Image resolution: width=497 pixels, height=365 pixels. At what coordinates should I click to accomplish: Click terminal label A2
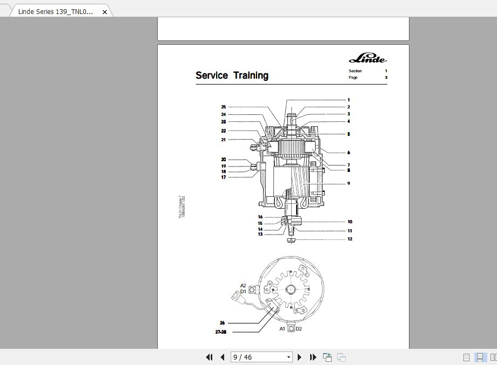point(243,286)
